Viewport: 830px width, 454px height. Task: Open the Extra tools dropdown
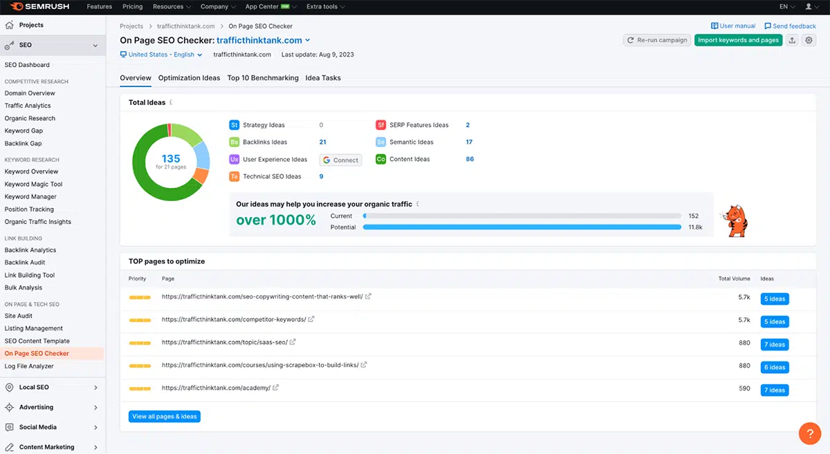326,6
